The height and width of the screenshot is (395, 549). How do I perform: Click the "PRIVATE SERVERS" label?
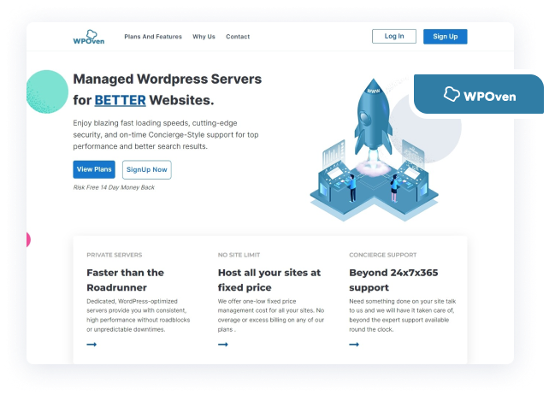[x=115, y=255]
